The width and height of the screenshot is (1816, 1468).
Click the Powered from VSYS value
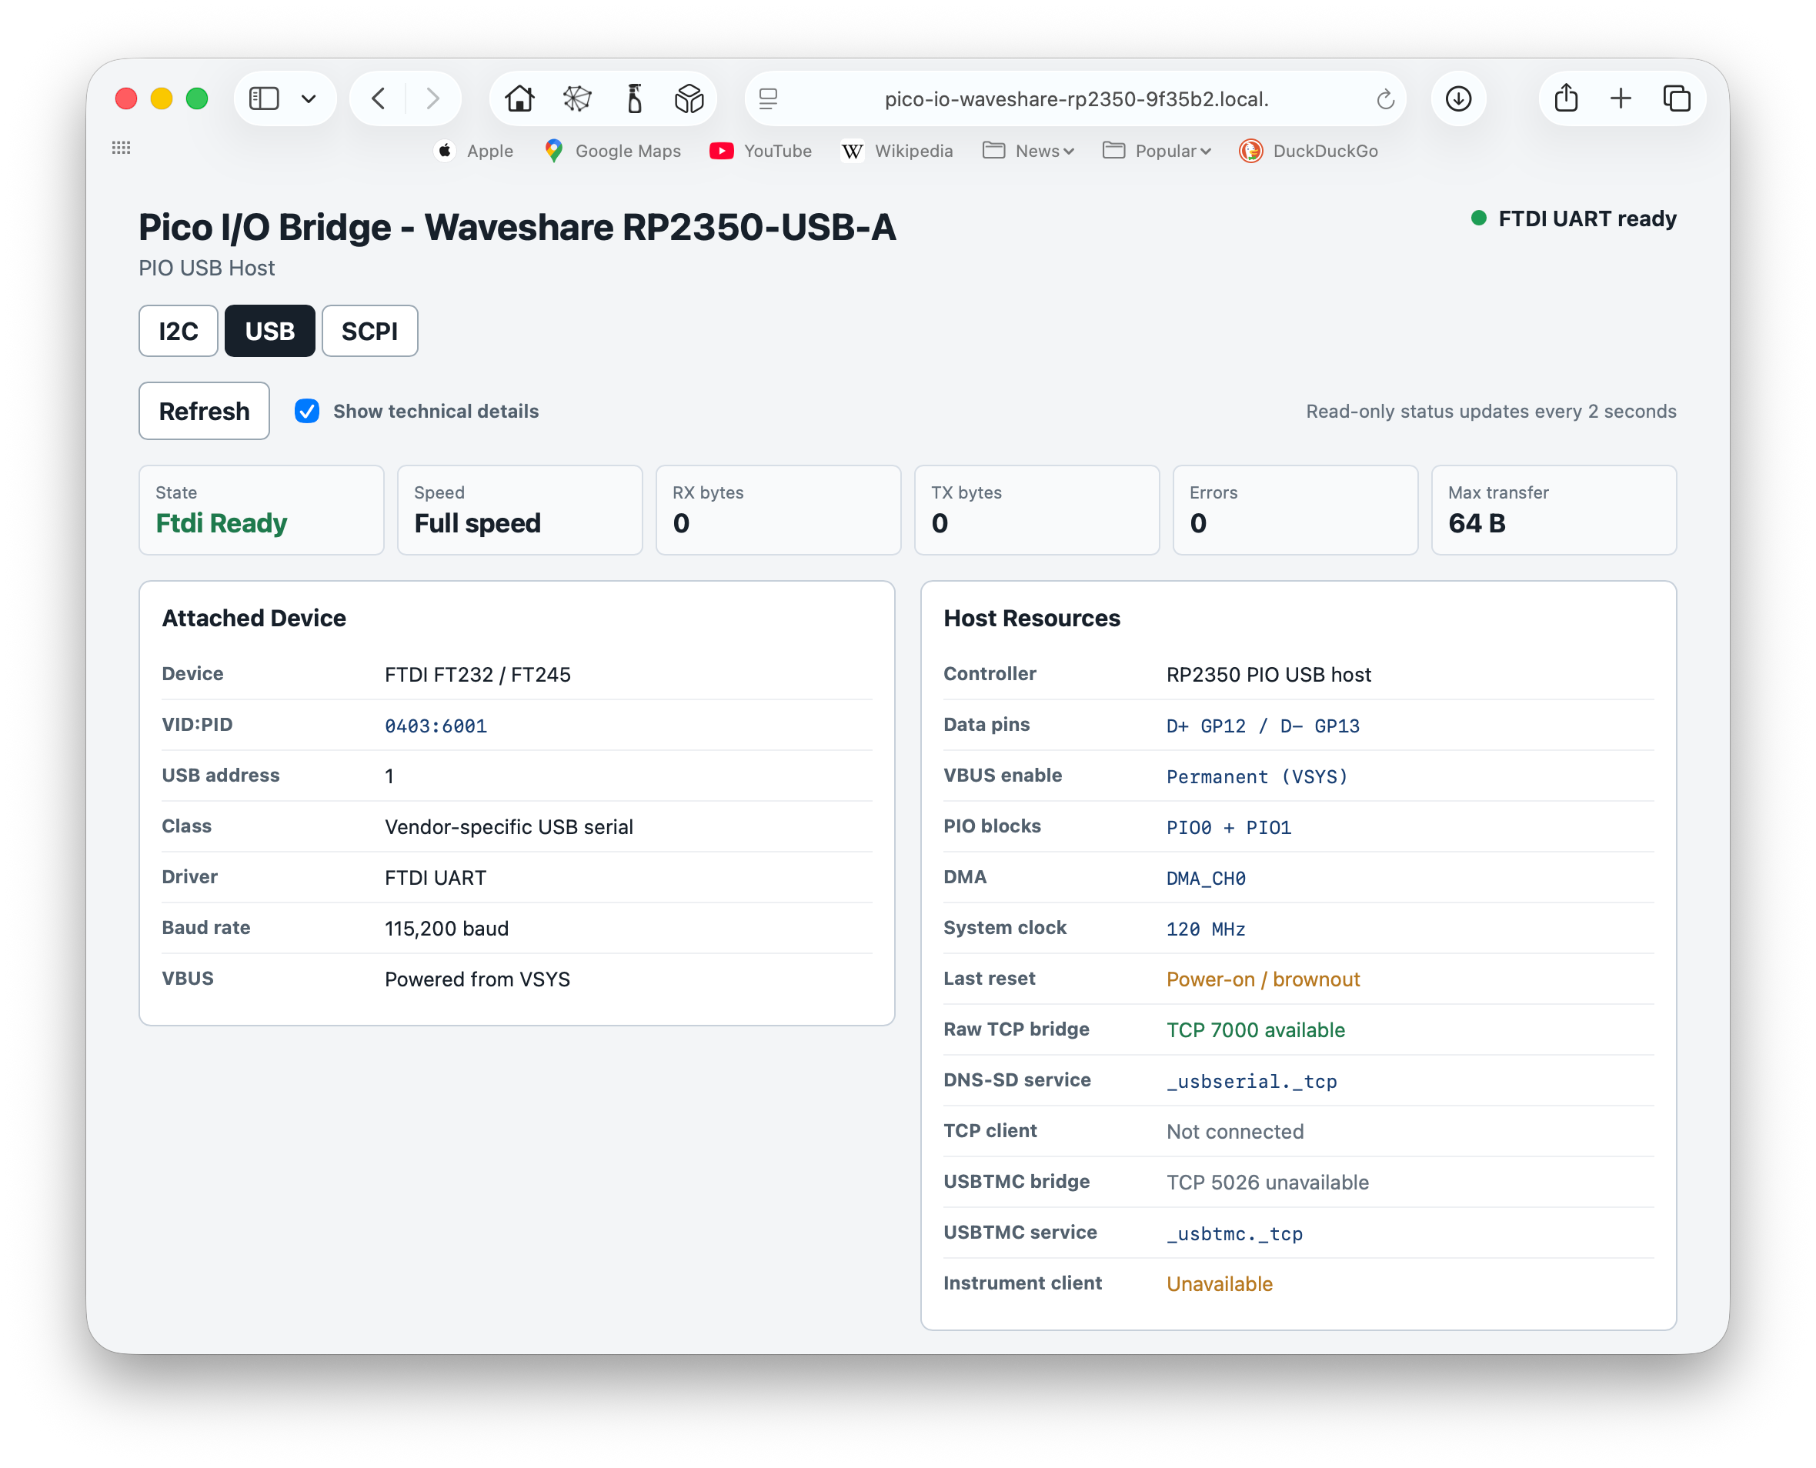pos(478,979)
